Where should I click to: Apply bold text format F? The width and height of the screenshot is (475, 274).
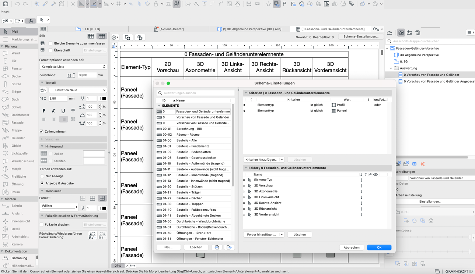click(44, 111)
